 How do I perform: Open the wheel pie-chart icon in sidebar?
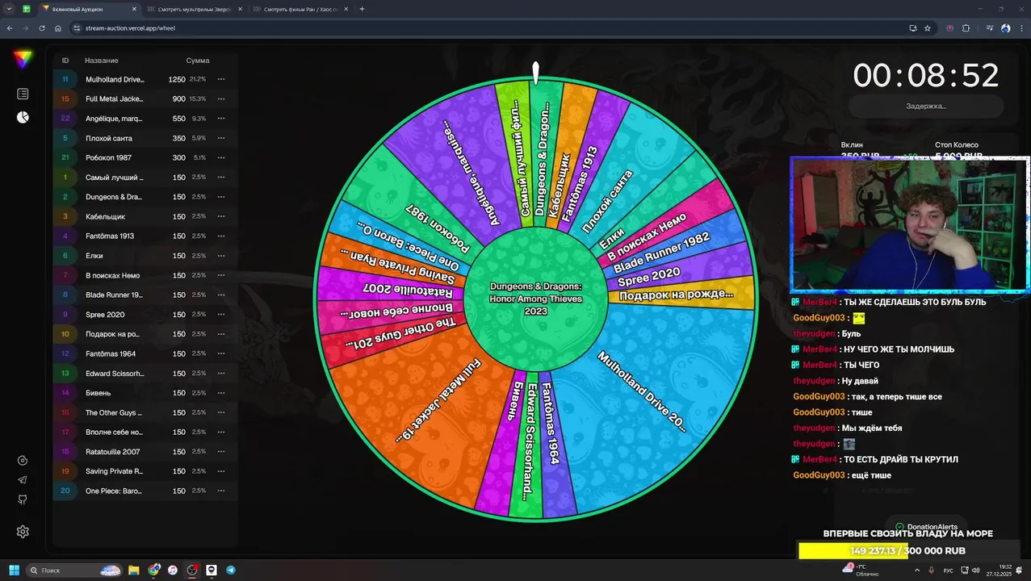coord(23,117)
